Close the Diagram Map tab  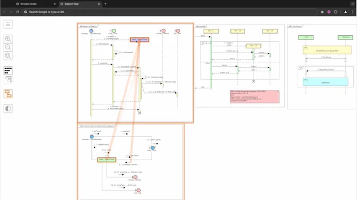[x=99, y=4]
